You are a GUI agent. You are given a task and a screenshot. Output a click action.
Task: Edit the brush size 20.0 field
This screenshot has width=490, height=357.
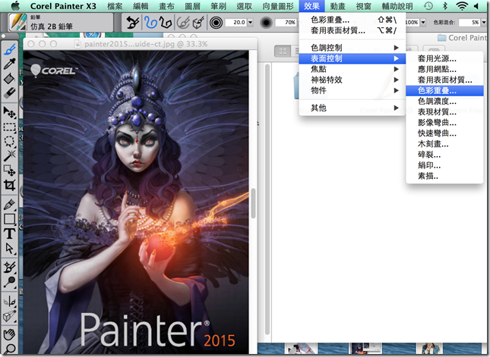[236, 23]
